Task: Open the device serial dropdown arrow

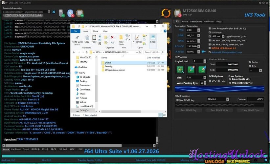Action: click(49, 12)
